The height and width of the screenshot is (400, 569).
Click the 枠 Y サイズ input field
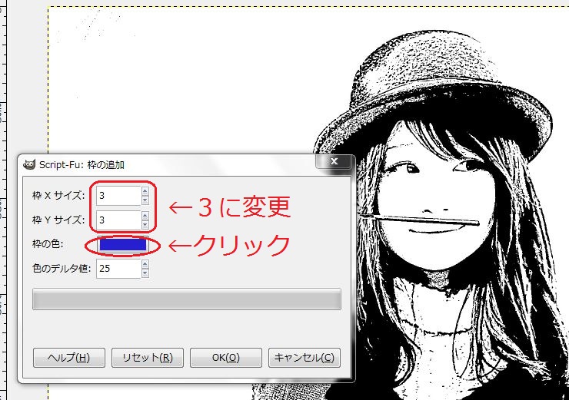pos(118,220)
